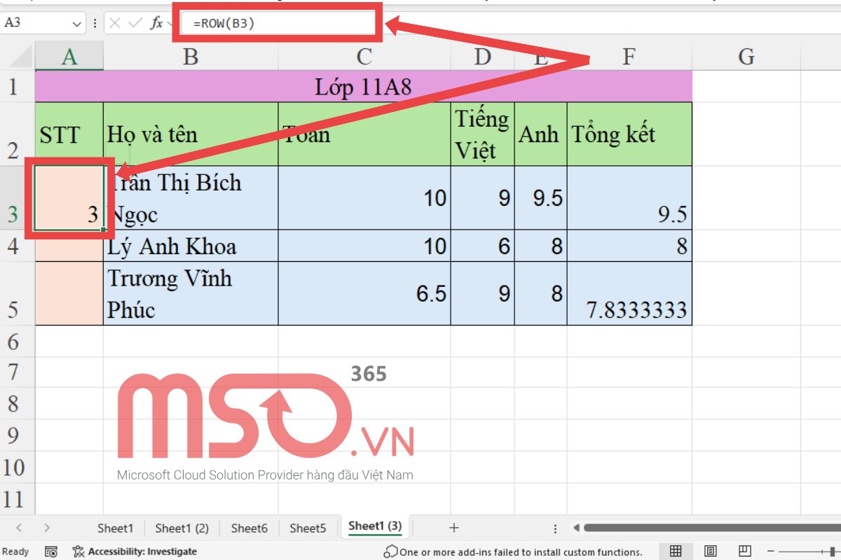Image resolution: width=841 pixels, height=560 pixels.
Task: Click the next sheet navigation arrow
Action: coord(47,528)
